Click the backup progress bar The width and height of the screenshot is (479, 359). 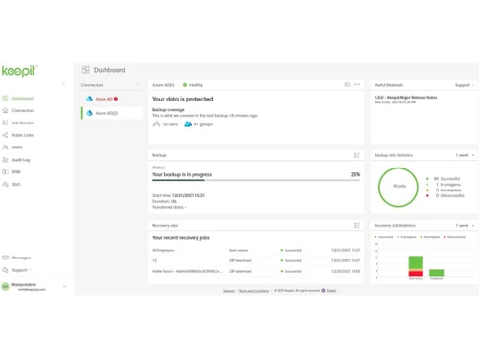click(x=256, y=180)
